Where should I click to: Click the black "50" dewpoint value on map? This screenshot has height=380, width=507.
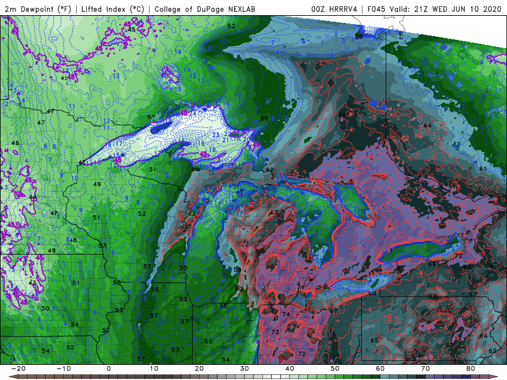pos(45,308)
